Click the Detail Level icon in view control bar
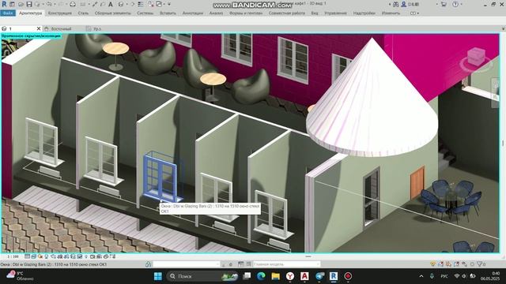Screen dimensions: 506x284 coord(28,256)
